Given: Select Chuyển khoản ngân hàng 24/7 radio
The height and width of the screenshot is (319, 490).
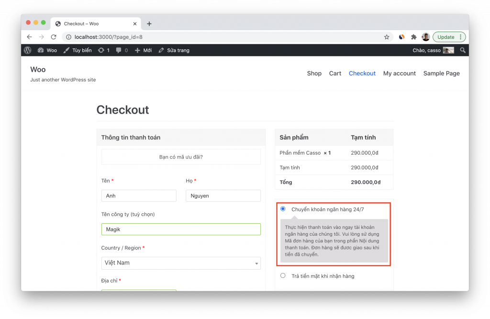Looking at the screenshot, I should coord(283,209).
